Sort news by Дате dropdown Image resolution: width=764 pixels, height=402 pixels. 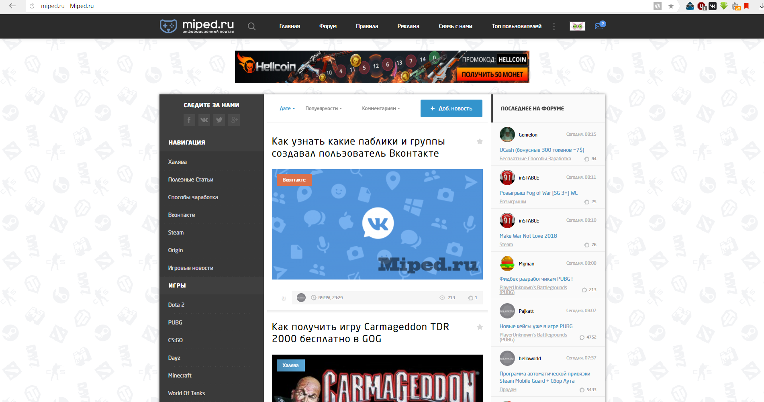[x=287, y=108]
